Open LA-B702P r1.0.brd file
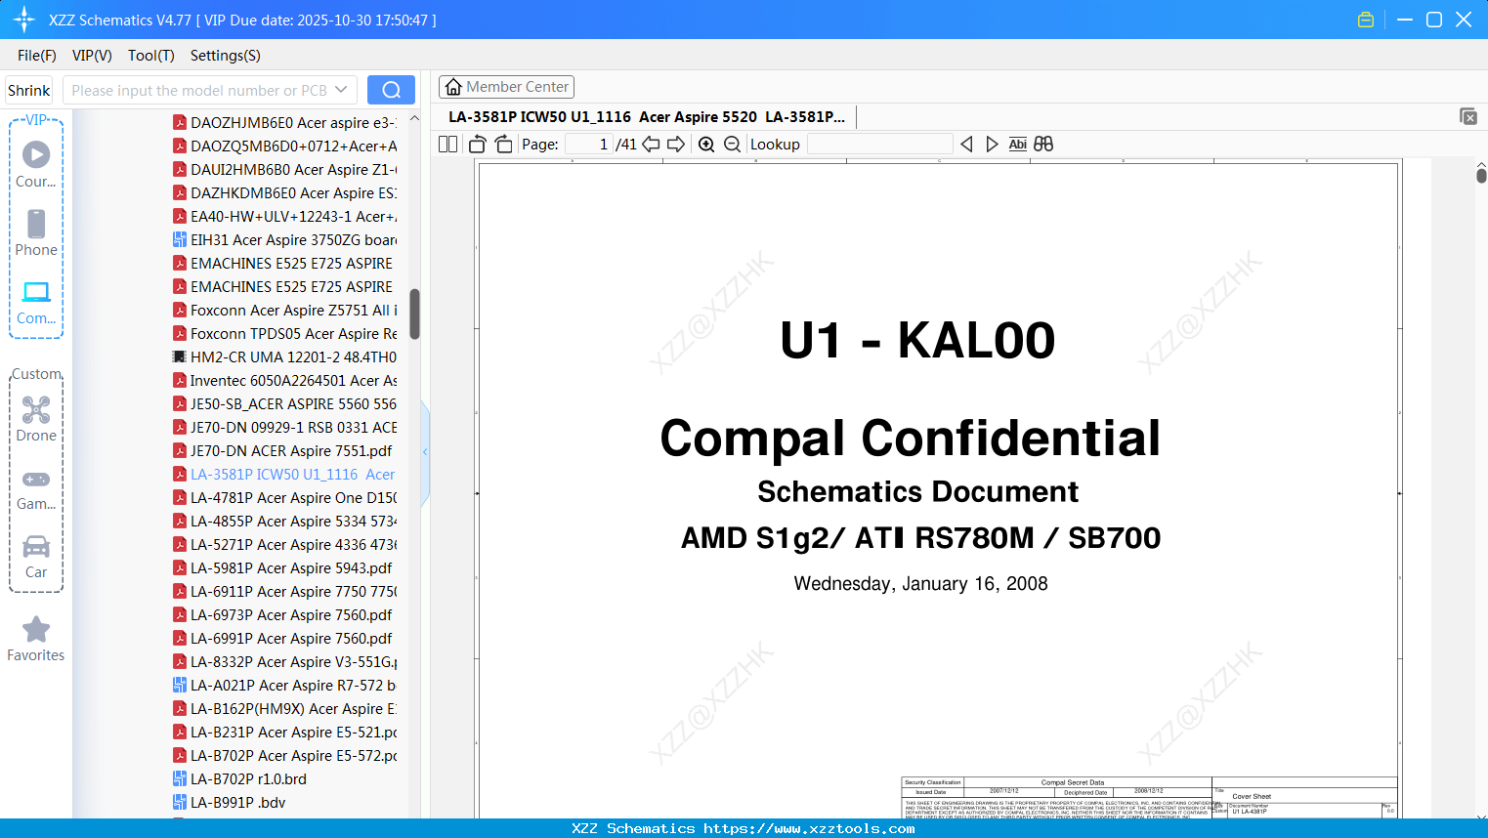The height and width of the screenshot is (838, 1488). click(x=239, y=779)
